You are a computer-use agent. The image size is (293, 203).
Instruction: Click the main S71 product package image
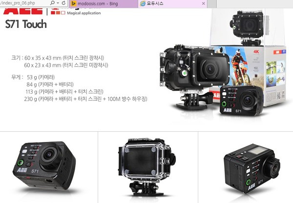(223, 63)
